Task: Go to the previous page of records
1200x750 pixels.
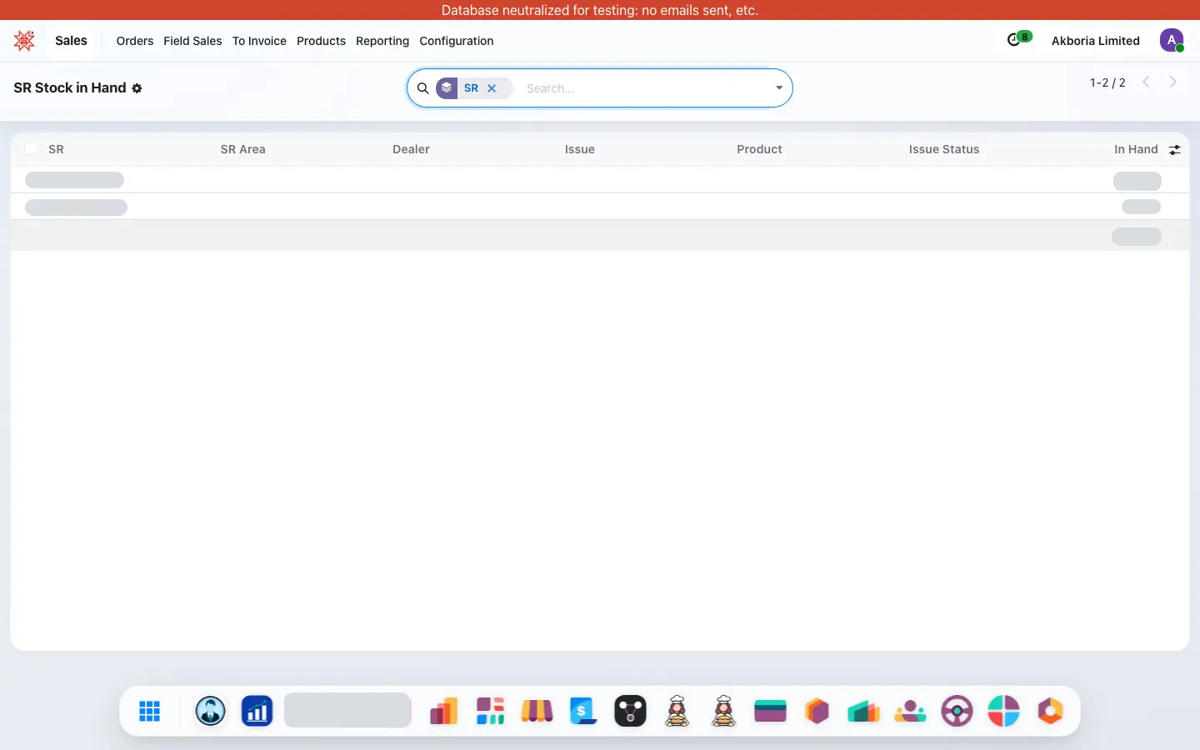Action: (x=1147, y=82)
